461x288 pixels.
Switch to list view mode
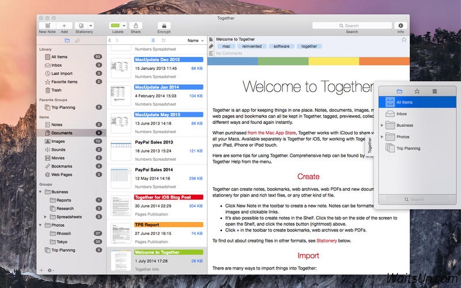(x=153, y=40)
